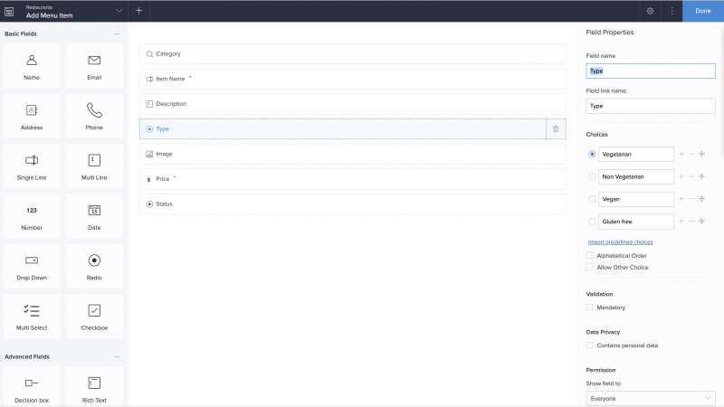Add a Radio field from palette
Viewport: 724px width, 407px height.
pyautogui.click(x=94, y=267)
